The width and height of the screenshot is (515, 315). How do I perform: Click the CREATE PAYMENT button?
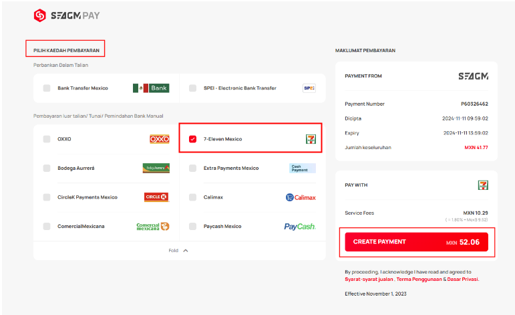coord(416,242)
